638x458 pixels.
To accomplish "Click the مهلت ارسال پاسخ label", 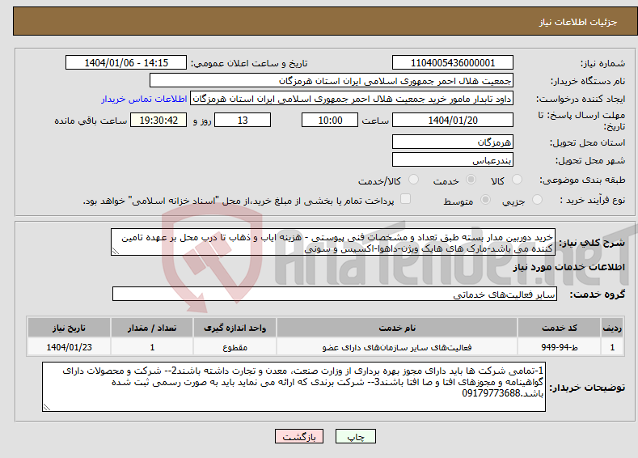I will point(581,121).
